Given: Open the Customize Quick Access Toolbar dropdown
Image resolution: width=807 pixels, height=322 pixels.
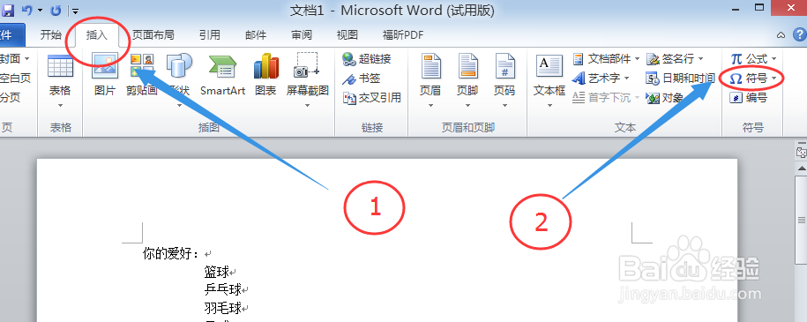Looking at the screenshot, I should coord(75,10).
